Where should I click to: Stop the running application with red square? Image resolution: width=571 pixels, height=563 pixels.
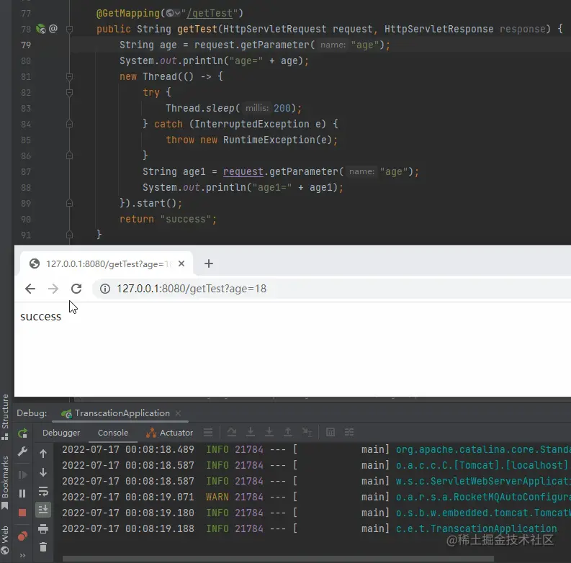coord(22,513)
